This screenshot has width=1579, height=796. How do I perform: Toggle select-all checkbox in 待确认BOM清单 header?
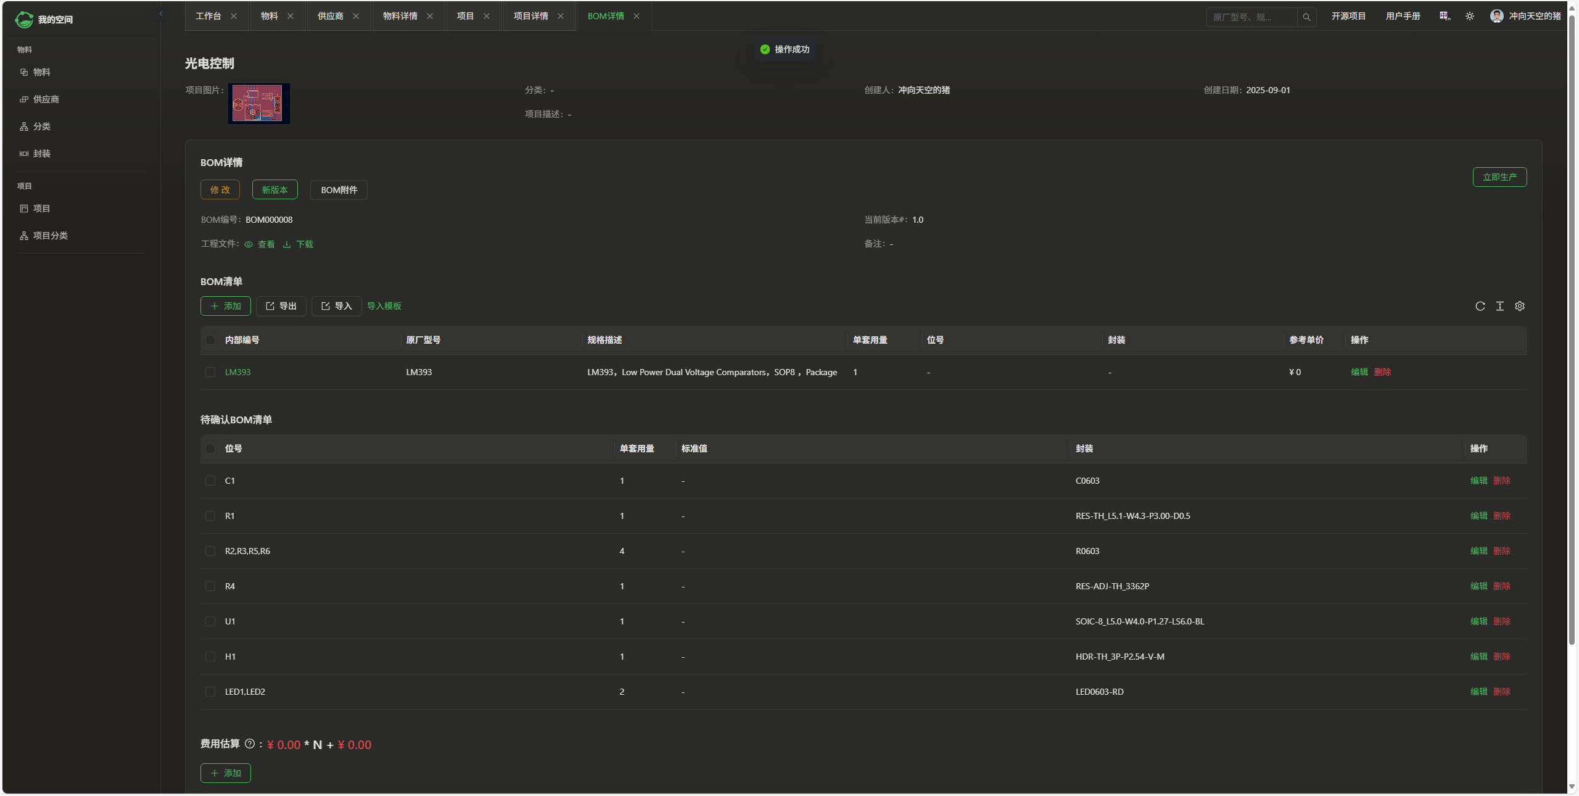pos(210,449)
